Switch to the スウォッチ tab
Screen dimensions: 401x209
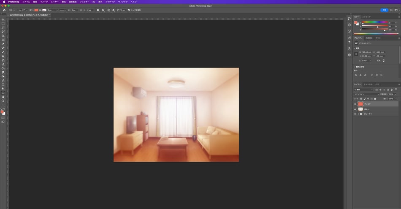pyautogui.click(x=366, y=17)
